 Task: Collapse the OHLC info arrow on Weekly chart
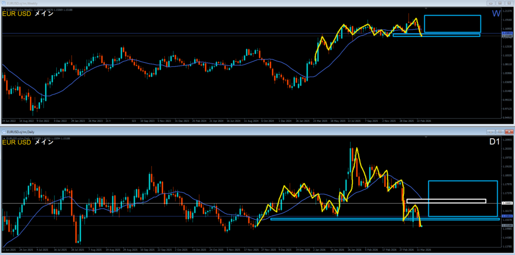[4, 10]
